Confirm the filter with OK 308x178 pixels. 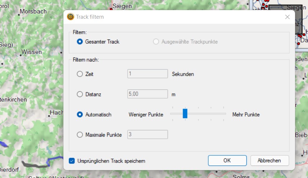[227, 160]
